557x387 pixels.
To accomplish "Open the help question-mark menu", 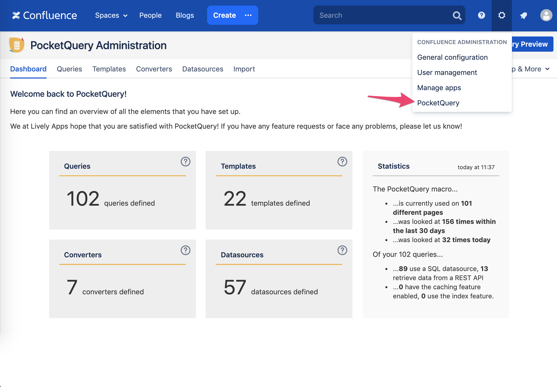I will click(482, 15).
